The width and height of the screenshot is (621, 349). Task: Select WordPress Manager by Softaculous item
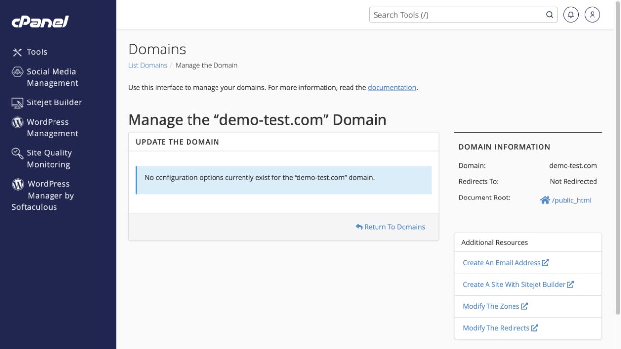click(x=43, y=196)
